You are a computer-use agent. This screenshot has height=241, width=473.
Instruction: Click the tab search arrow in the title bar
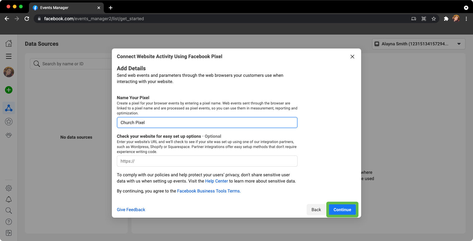point(466,7)
